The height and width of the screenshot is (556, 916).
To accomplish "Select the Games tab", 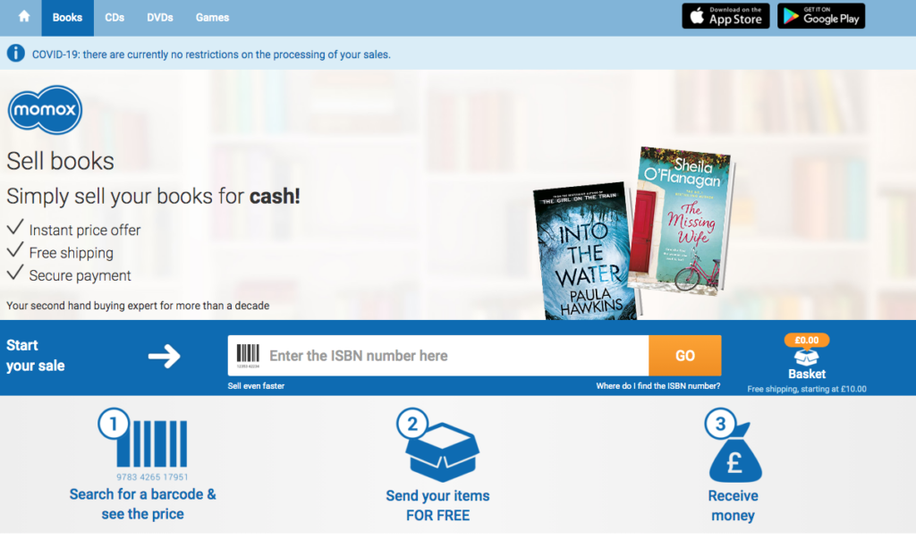I will pos(212,18).
